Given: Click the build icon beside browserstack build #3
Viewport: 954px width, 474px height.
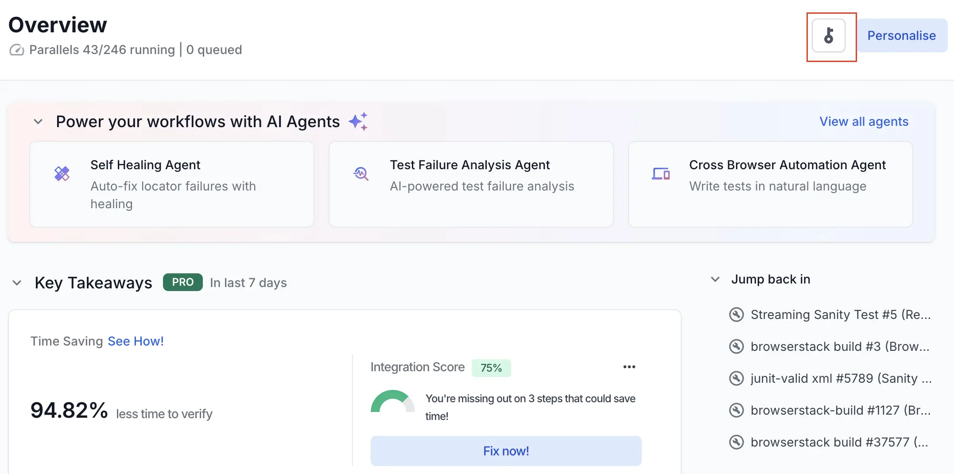Looking at the screenshot, I should [736, 346].
